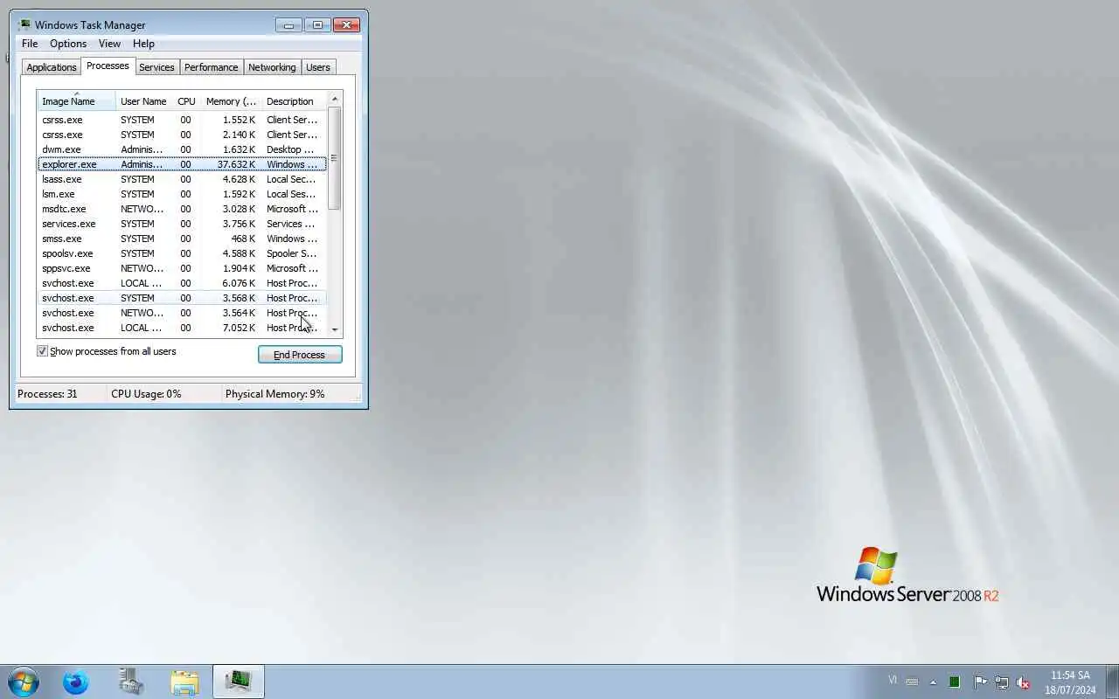Viewport: 1119px width, 699px height.
Task: Open the View menu
Action: pos(109,44)
